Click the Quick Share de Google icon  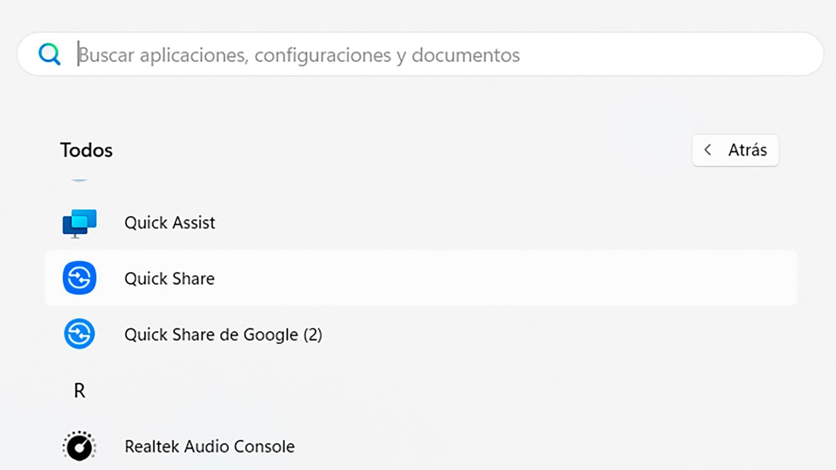coord(79,334)
